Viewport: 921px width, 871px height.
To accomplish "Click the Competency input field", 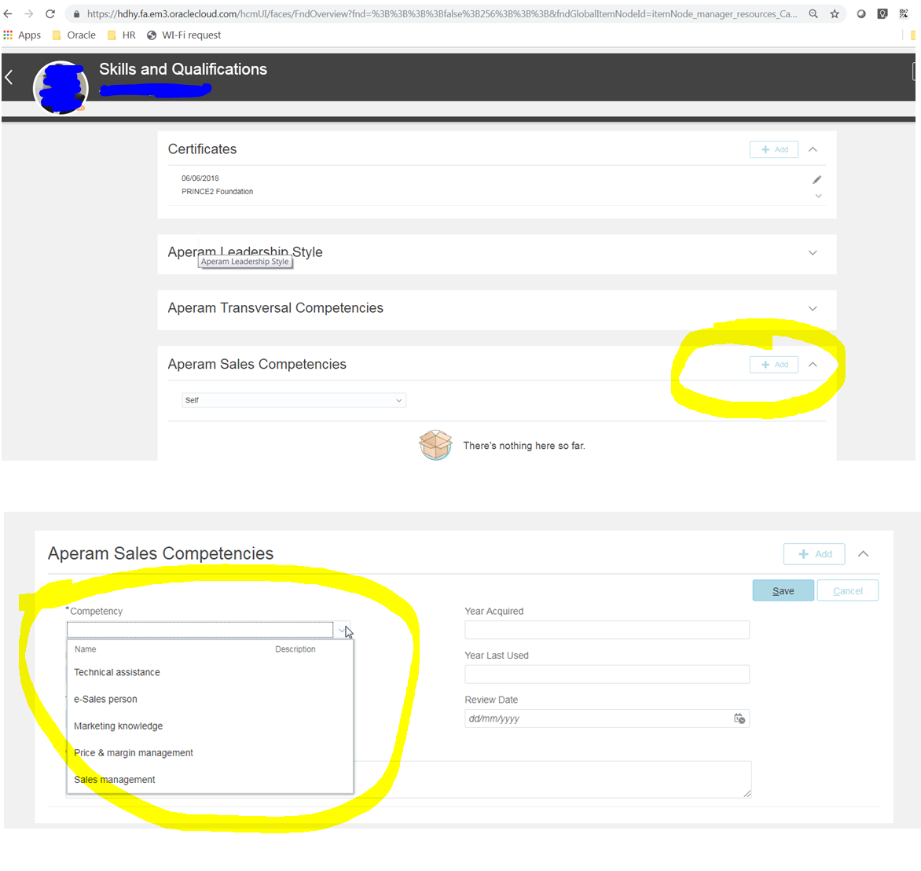I will pyautogui.click(x=200, y=630).
